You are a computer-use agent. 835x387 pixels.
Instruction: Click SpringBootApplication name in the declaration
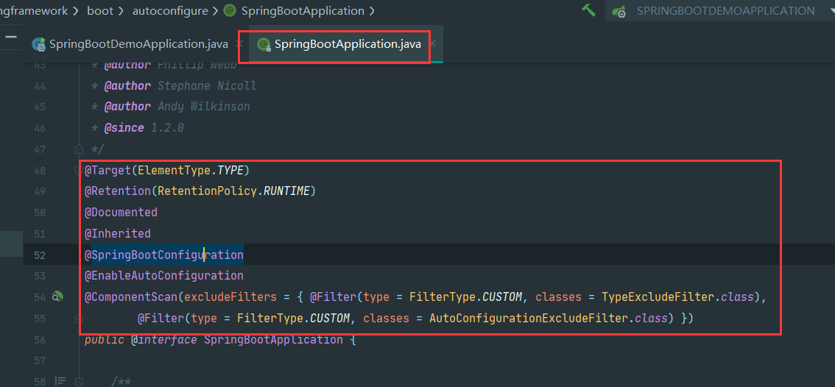[273, 340]
